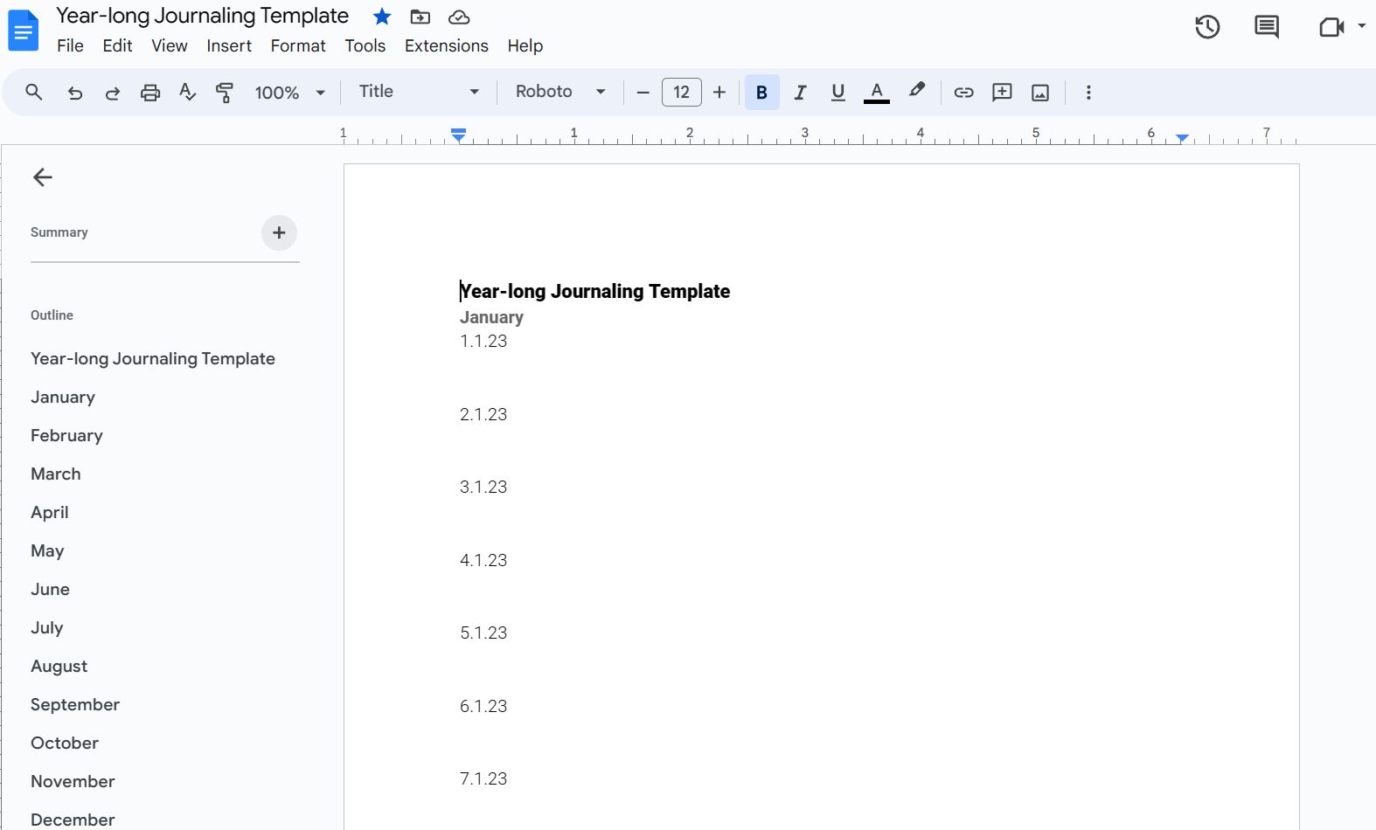
Task: Open the Edit menu
Action: tap(117, 45)
